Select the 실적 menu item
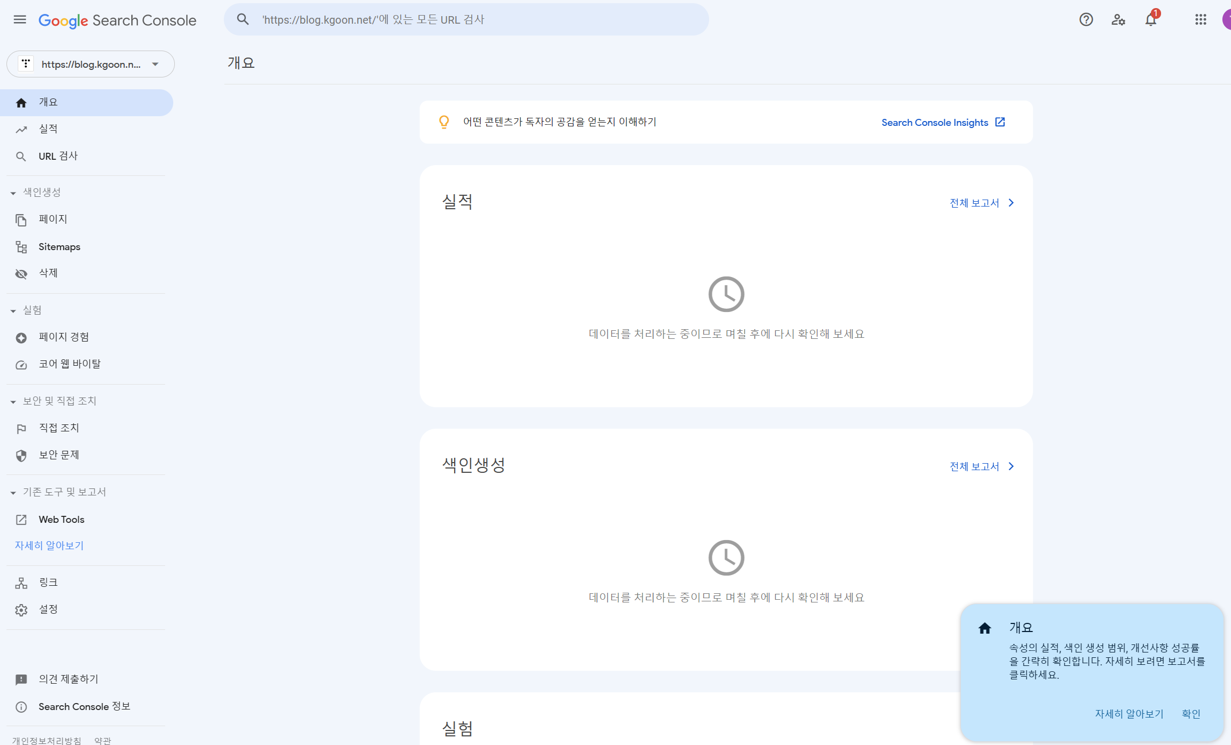1231x745 pixels. 48,129
